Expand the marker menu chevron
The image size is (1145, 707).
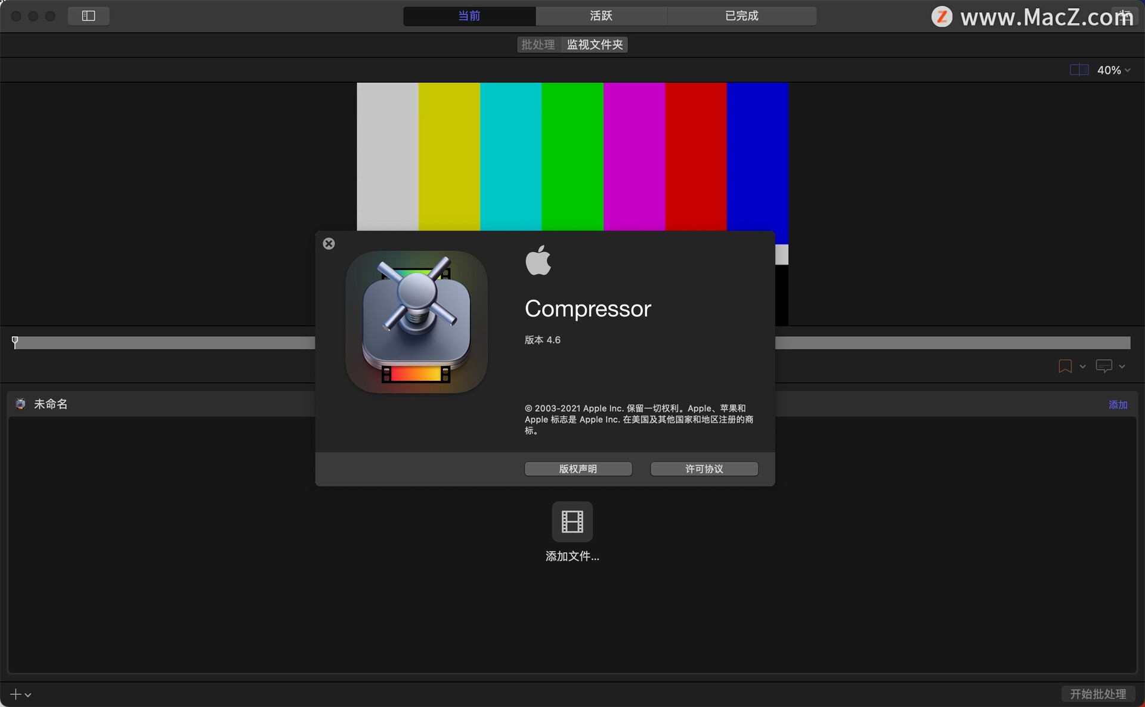1082,367
